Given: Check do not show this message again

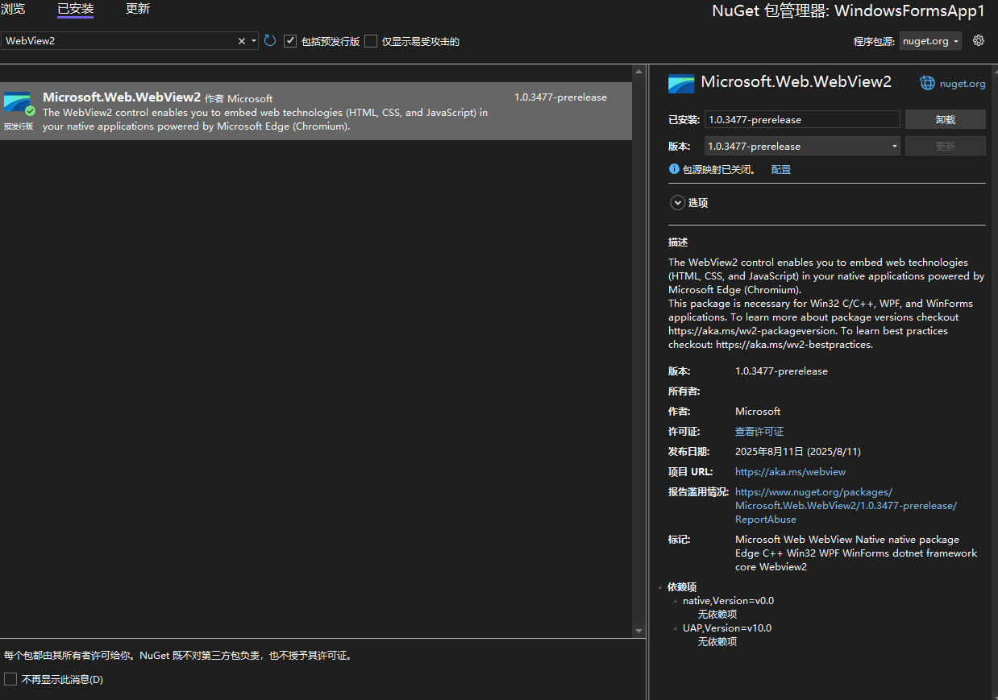Looking at the screenshot, I should pos(10,679).
